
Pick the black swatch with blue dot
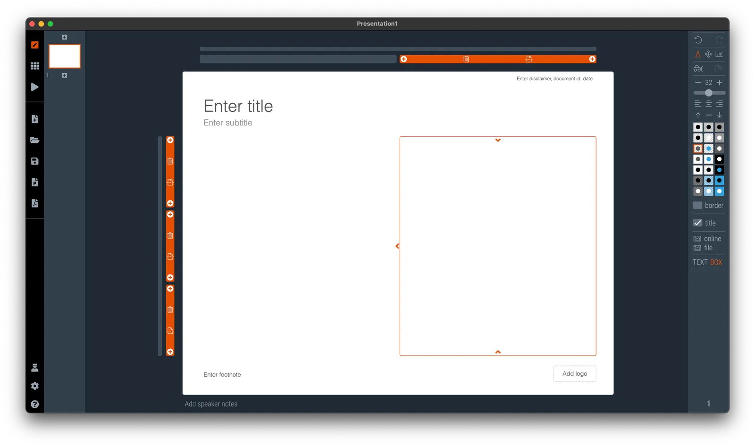click(719, 170)
